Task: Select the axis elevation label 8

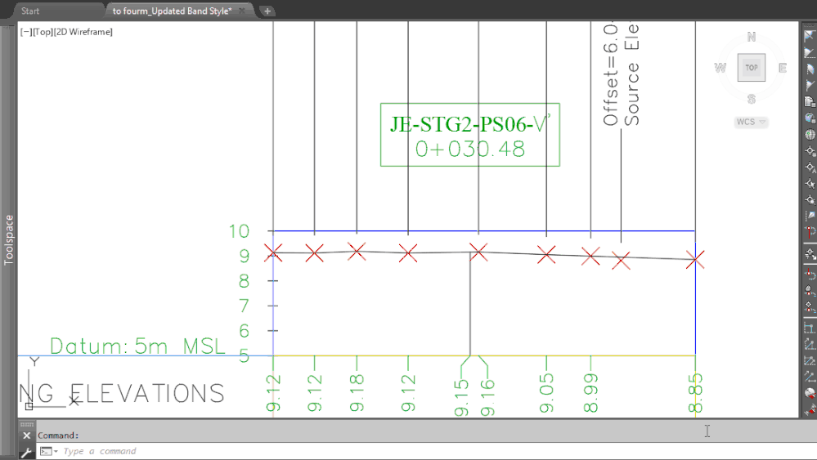Action: [x=244, y=281]
